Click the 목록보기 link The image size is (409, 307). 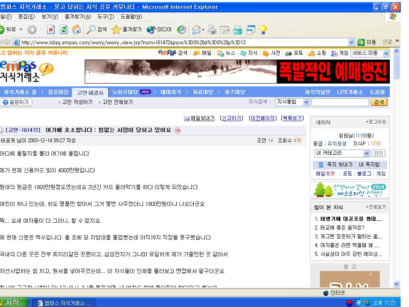[292, 118]
